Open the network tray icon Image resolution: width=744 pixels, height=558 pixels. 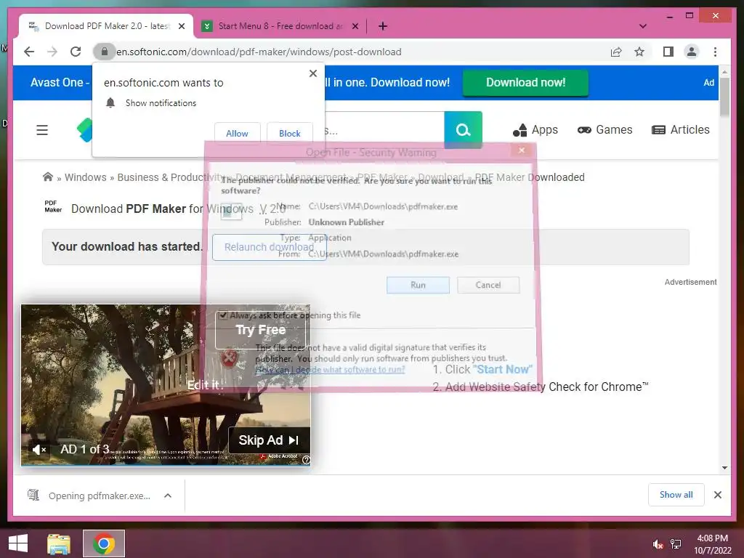(675, 544)
